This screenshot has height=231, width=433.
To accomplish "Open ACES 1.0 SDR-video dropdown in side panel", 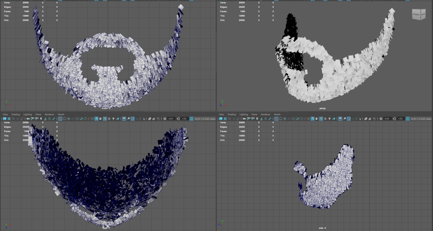I will (x=421, y=119).
